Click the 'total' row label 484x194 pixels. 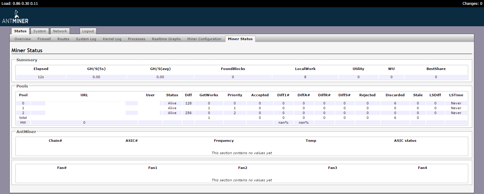coord(23,118)
